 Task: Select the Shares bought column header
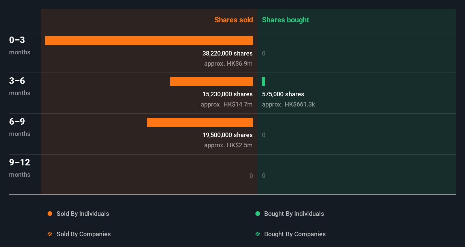pyautogui.click(x=285, y=20)
